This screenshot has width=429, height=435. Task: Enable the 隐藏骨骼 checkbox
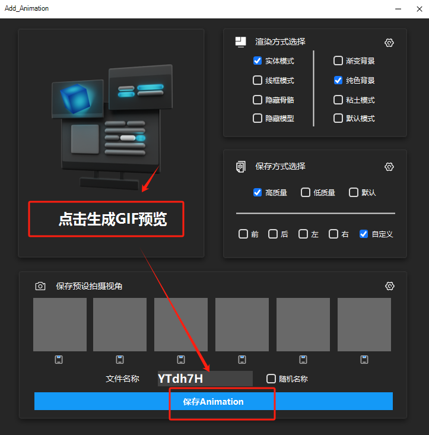(x=258, y=100)
